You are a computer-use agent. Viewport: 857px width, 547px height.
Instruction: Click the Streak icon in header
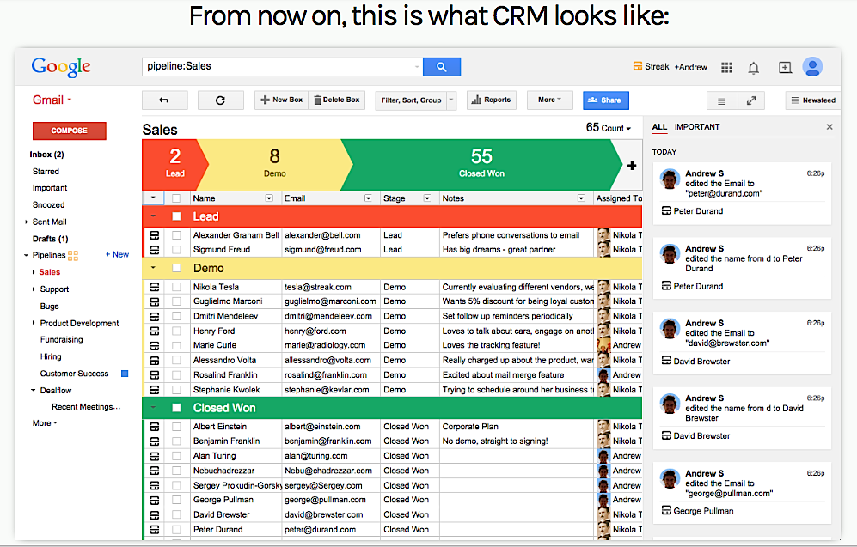637,66
